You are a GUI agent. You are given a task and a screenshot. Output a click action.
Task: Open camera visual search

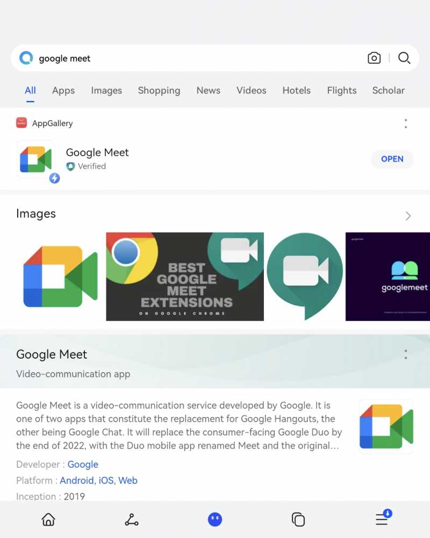(374, 58)
